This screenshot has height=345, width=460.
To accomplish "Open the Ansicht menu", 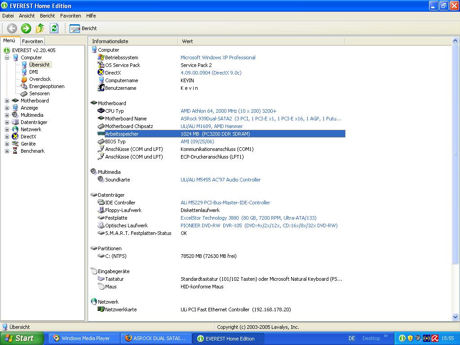I will (27, 16).
